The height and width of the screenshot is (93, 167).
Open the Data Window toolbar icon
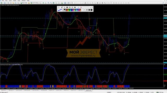click(11, 3)
